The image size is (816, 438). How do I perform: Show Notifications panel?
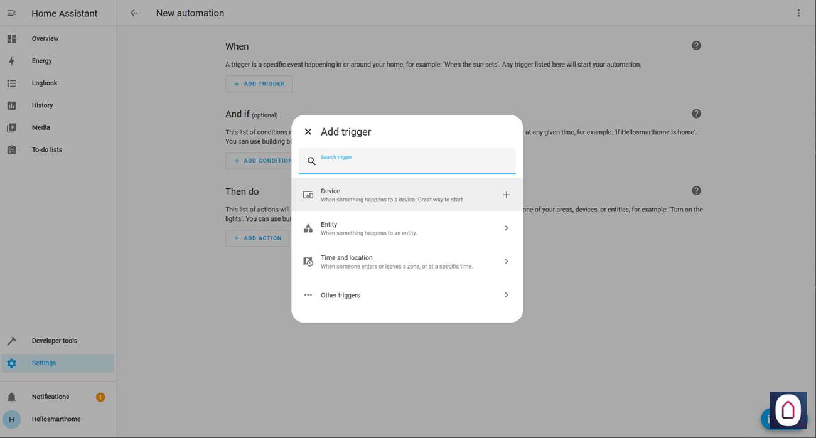(50, 397)
